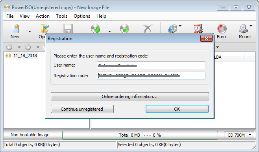This screenshot has height=152, width=259.
Task: Click the Mount virtual drive icon
Action: (x=243, y=29)
